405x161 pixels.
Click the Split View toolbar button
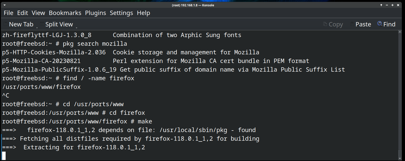pos(57,24)
